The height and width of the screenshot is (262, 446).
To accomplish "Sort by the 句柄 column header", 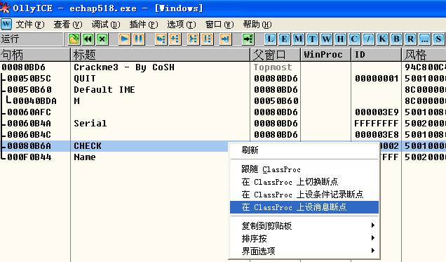I will click(x=35, y=55).
